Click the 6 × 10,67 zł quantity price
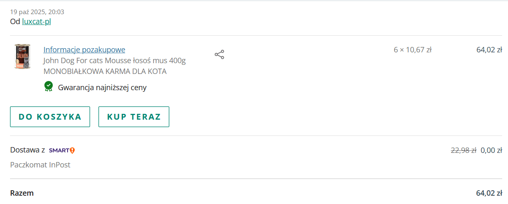This screenshot has height=204, width=508. [x=412, y=50]
